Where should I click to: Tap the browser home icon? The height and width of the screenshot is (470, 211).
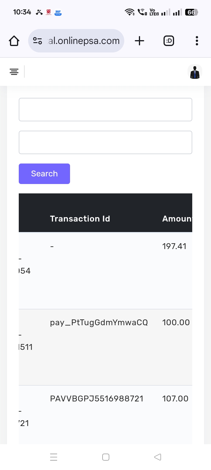coord(14,41)
